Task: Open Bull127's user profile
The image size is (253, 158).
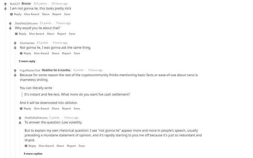Action: [x=15, y=4]
